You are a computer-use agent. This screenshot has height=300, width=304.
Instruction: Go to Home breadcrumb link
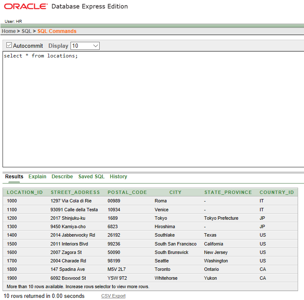[9, 31]
